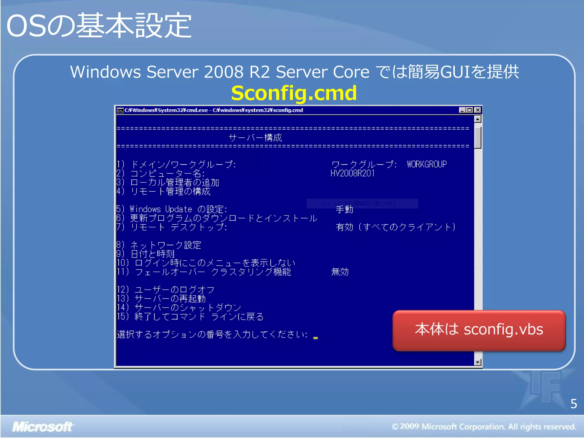Click the yellow Sconfig.cmd heading
Viewport: 584px width, 438px height.
pos(294,93)
